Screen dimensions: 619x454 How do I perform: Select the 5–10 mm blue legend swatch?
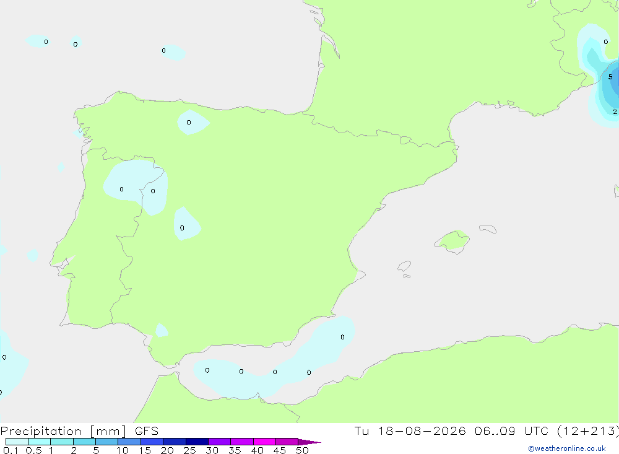pyautogui.click(x=106, y=442)
